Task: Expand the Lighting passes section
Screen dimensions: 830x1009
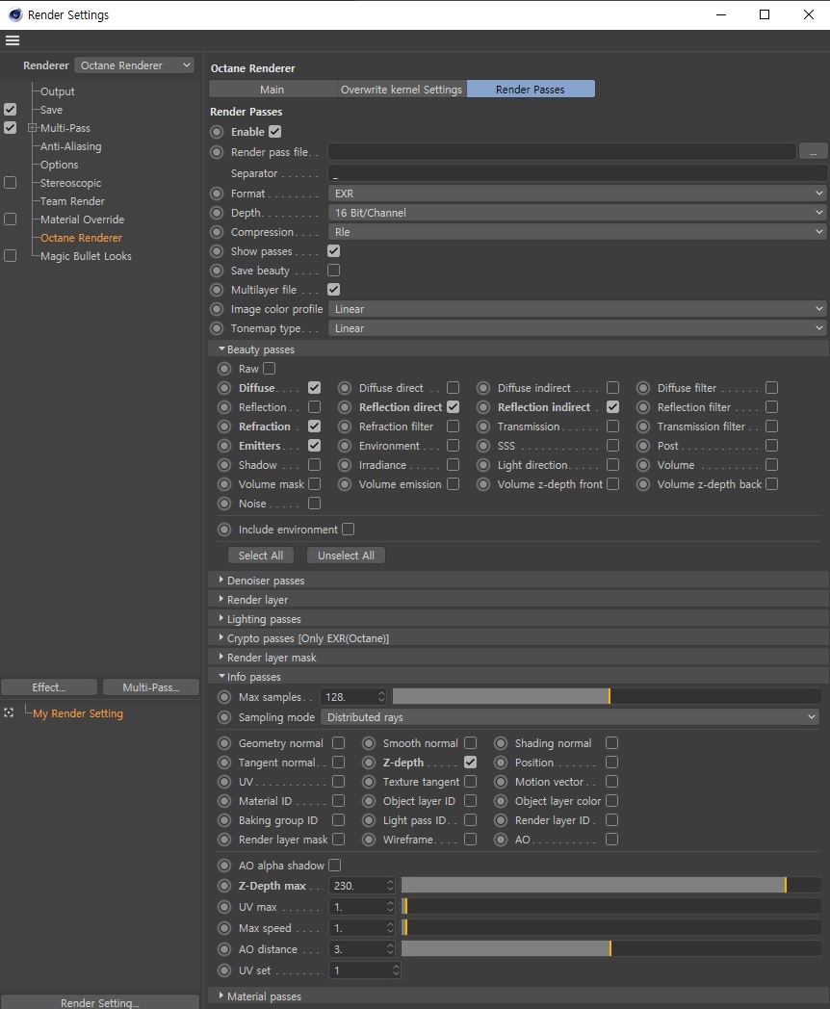Action: coord(222,618)
